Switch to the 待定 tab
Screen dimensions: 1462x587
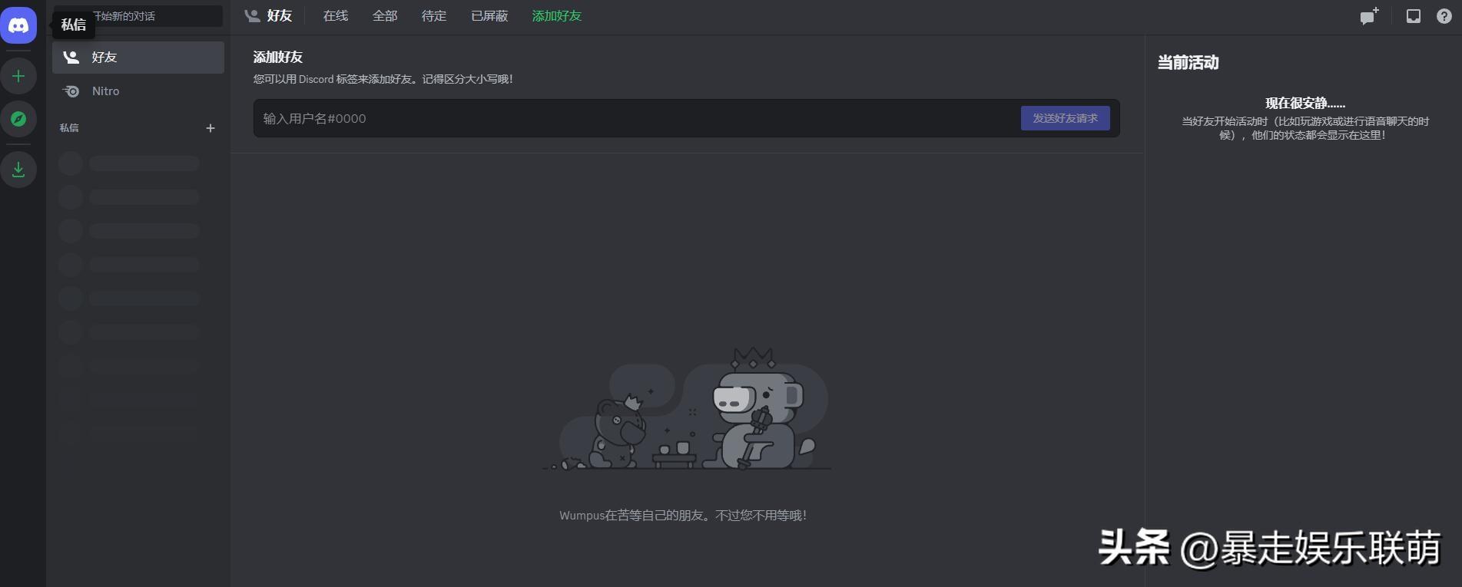point(434,16)
